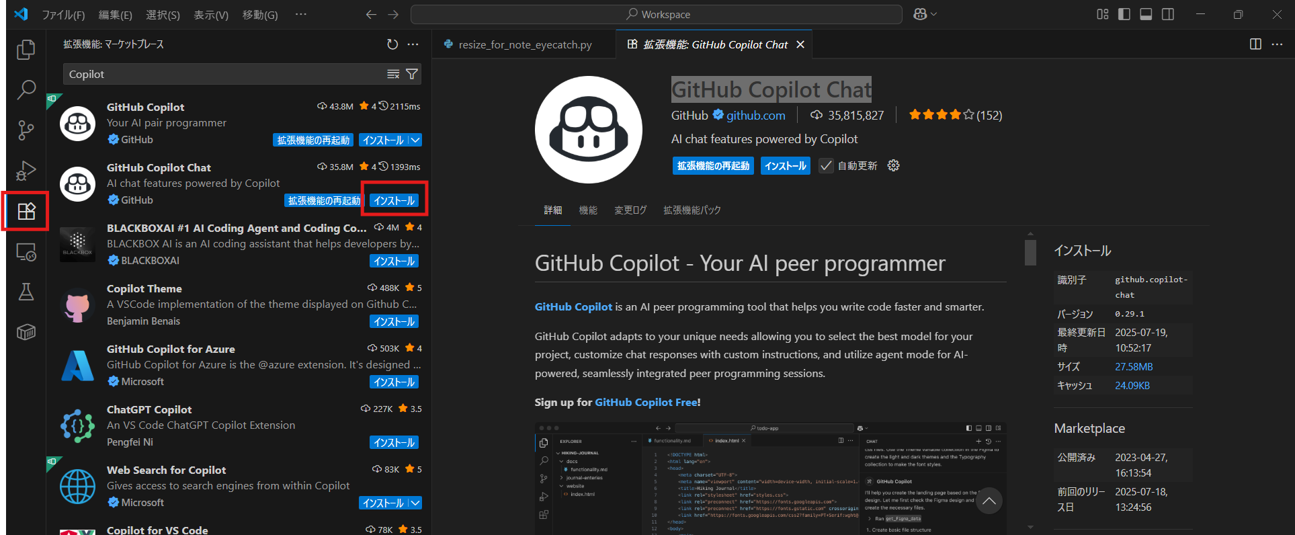Open the extensions filter funnel
Viewport: 1295px width, 535px height.
(412, 74)
